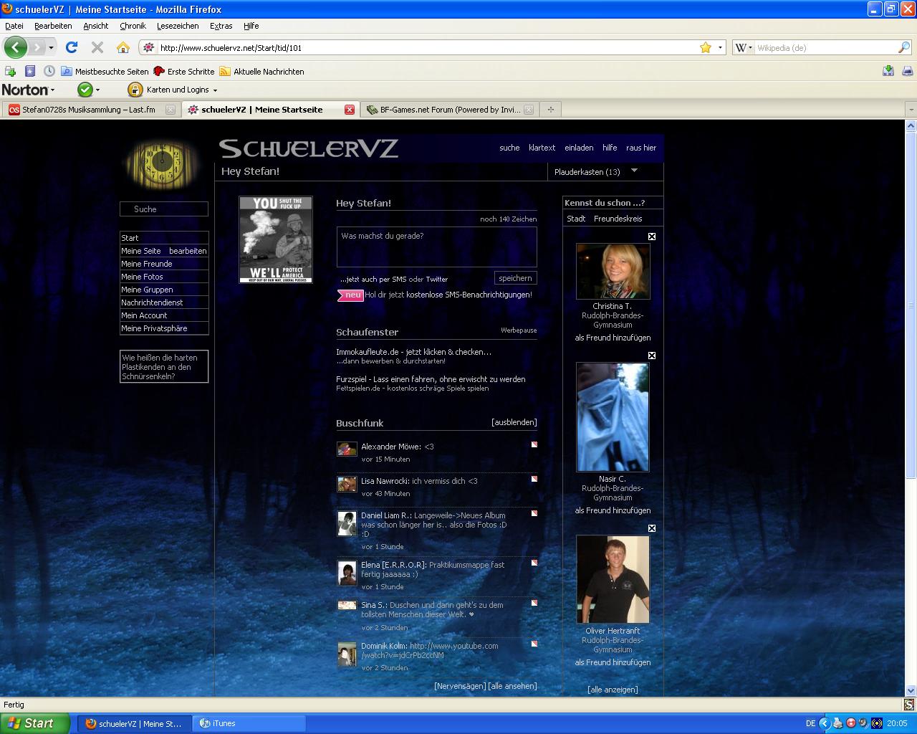Image resolution: width=917 pixels, height=734 pixels.
Task: Click flag icon beside Elena post
Action: (534, 563)
